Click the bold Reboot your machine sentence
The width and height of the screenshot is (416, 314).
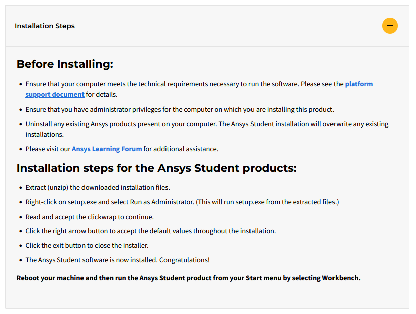tap(188, 278)
